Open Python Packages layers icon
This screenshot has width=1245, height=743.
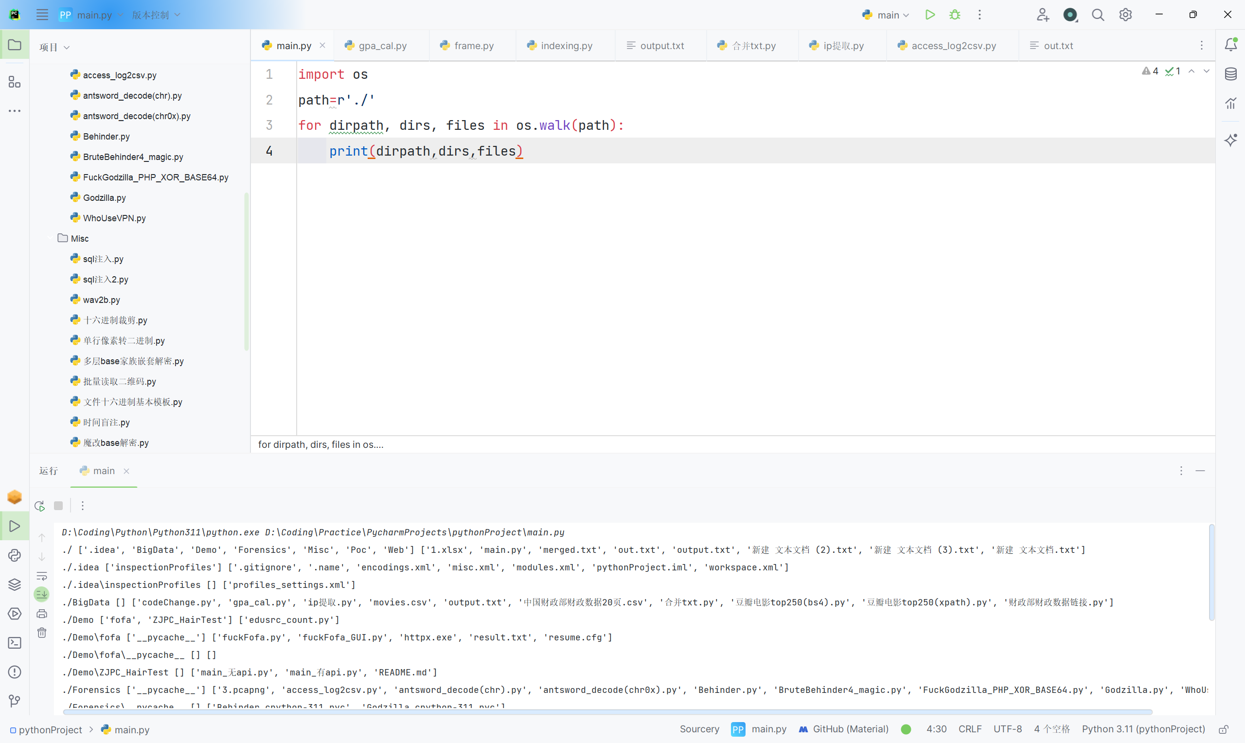[15, 584]
